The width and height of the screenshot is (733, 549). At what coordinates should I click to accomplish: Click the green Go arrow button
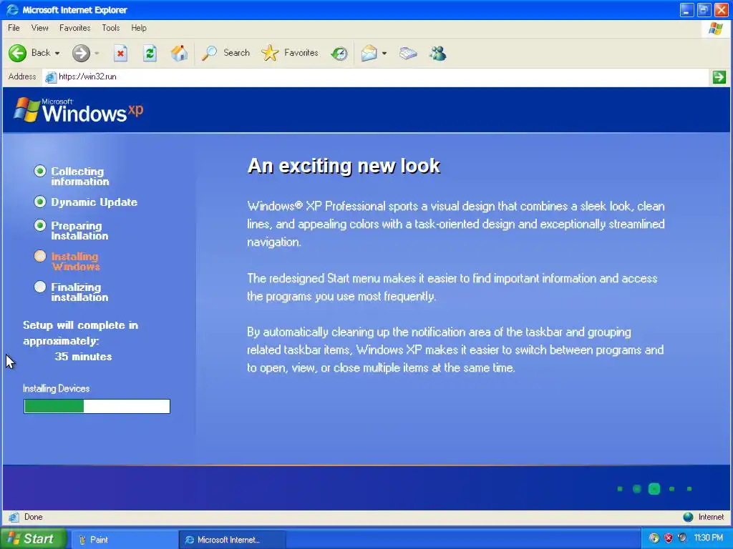[719, 77]
